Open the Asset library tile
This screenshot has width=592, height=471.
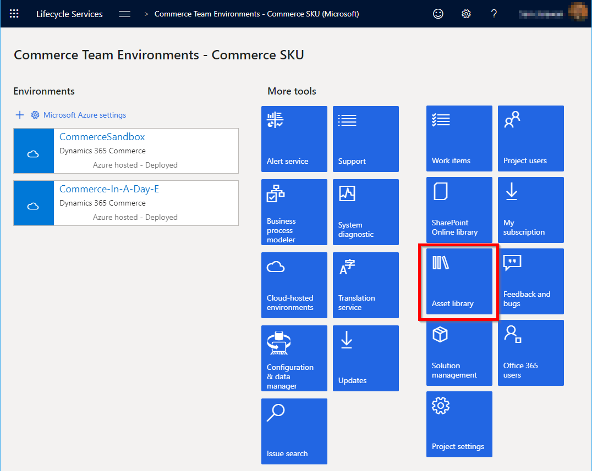pos(459,281)
